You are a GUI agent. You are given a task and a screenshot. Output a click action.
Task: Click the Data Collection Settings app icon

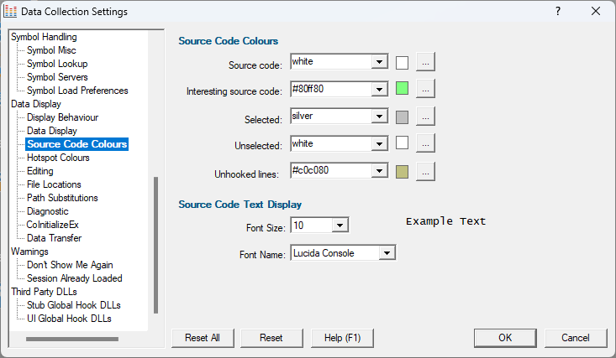pyautogui.click(x=10, y=12)
